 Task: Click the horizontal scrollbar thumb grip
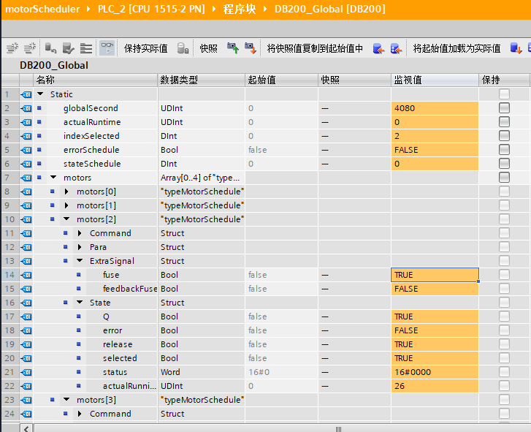338,429
